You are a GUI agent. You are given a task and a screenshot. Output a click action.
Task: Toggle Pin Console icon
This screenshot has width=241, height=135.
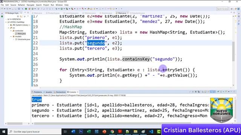[x=218, y=91]
